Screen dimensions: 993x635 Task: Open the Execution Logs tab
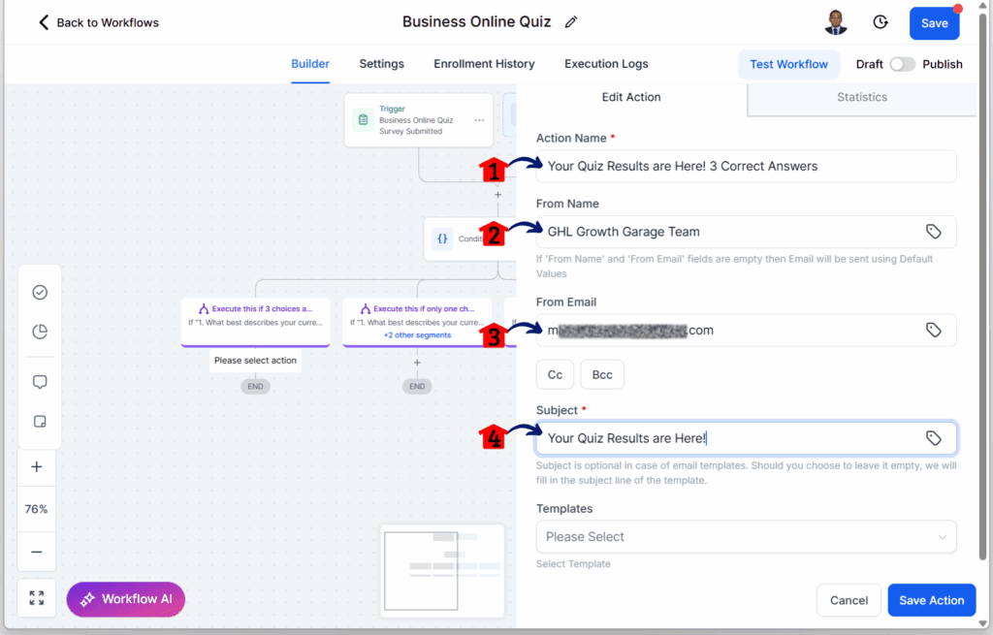coord(606,64)
